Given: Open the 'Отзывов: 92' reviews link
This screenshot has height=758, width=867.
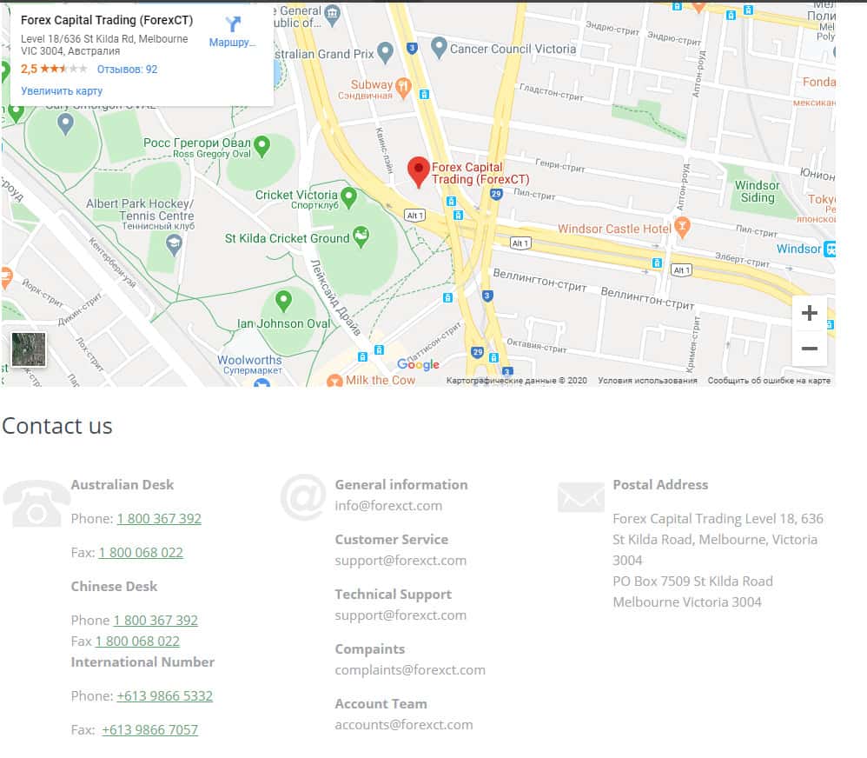Looking at the screenshot, I should (x=127, y=70).
